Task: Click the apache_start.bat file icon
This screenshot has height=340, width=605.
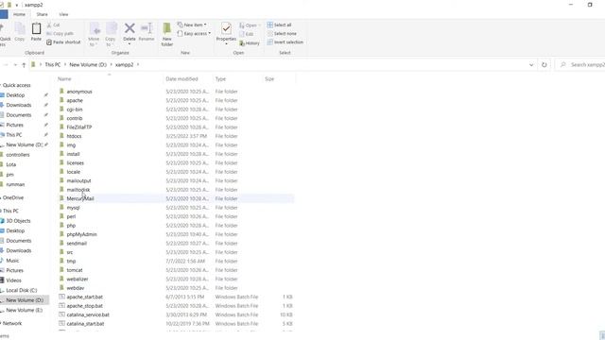Action: tap(61, 297)
